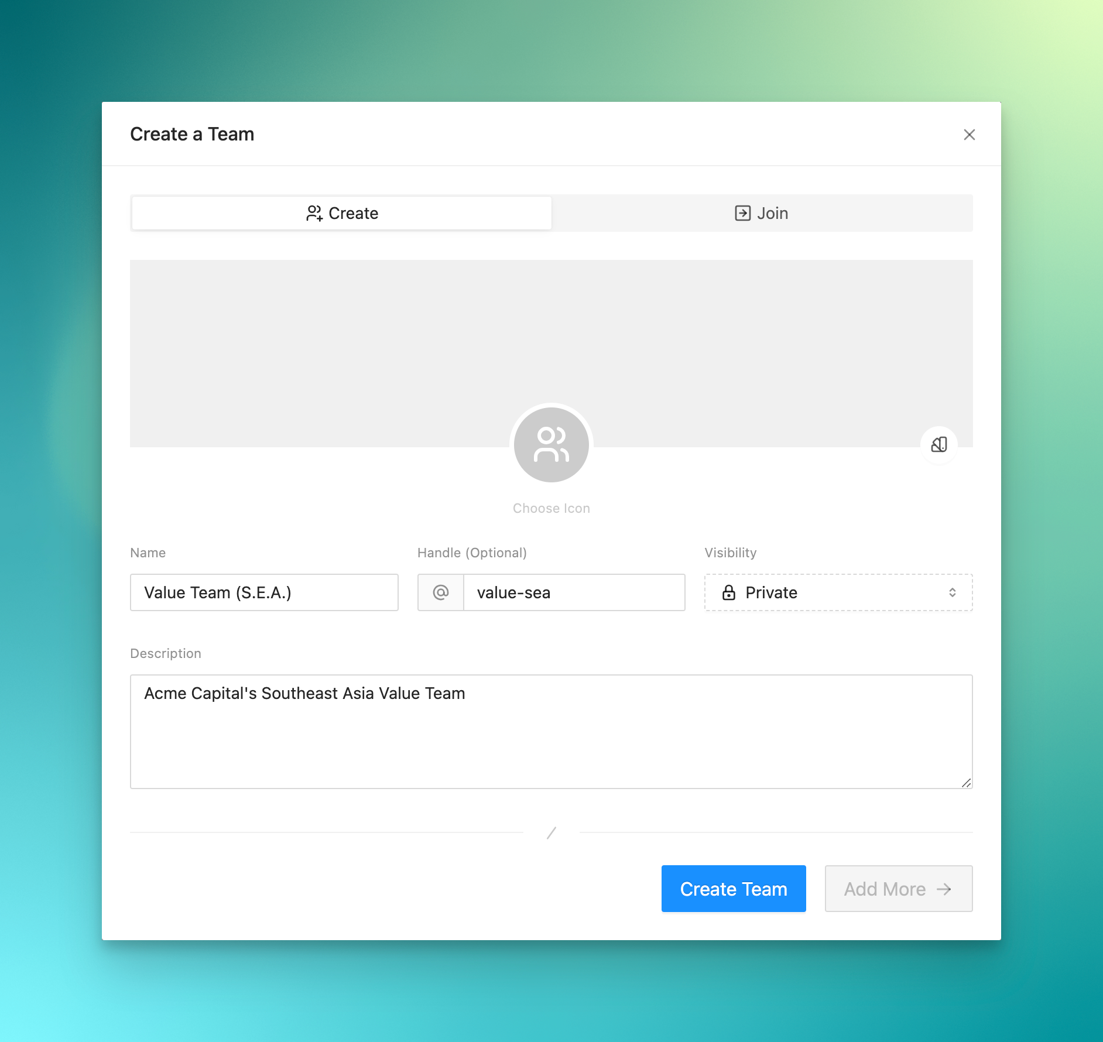Image resolution: width=1103 pixels, height=1042 pixels.
Task: Click the lock icon in the Visibility selector
Action: tap(729, 592)
